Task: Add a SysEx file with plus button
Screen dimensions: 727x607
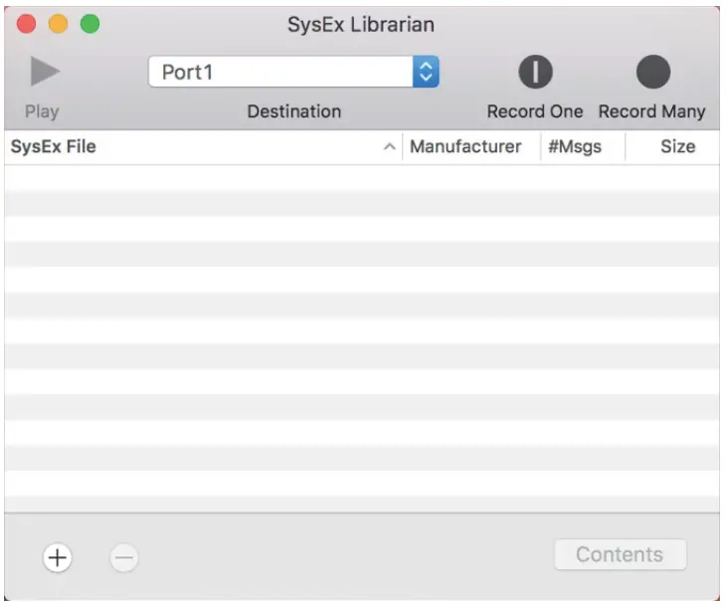Action: (58, 558)
